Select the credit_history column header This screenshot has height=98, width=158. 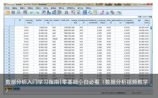pos(48,22)
